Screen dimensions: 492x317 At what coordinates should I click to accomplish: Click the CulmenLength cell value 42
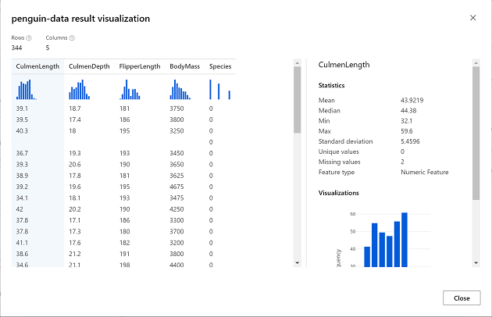20,209
